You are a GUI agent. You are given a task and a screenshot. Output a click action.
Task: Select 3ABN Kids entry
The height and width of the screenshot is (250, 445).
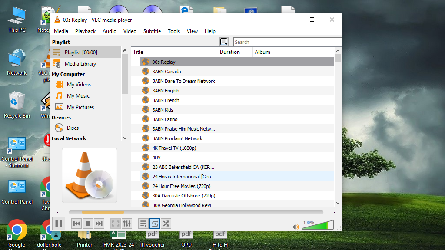237,110
